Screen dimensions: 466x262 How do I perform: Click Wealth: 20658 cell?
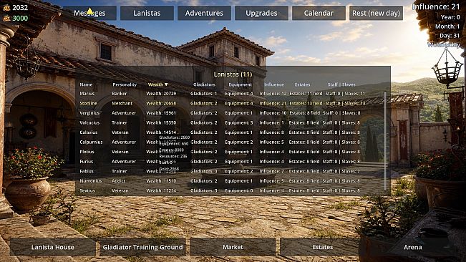[161, 103]
